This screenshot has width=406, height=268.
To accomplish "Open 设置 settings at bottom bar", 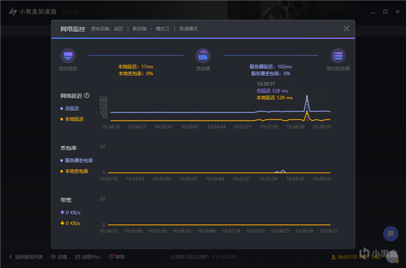I will pos(60,257).
